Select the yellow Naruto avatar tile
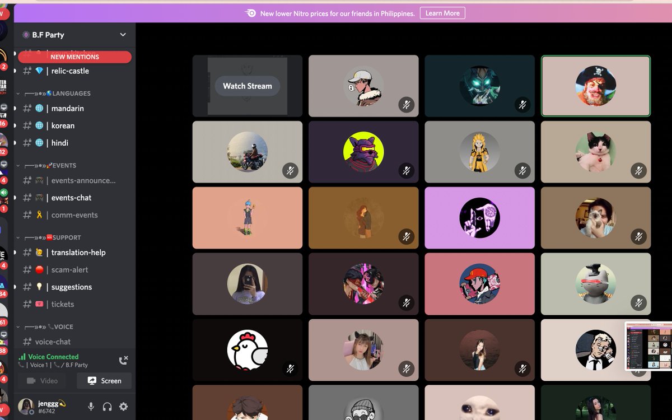This screenshot has width=672, height=420. (480, 152)
